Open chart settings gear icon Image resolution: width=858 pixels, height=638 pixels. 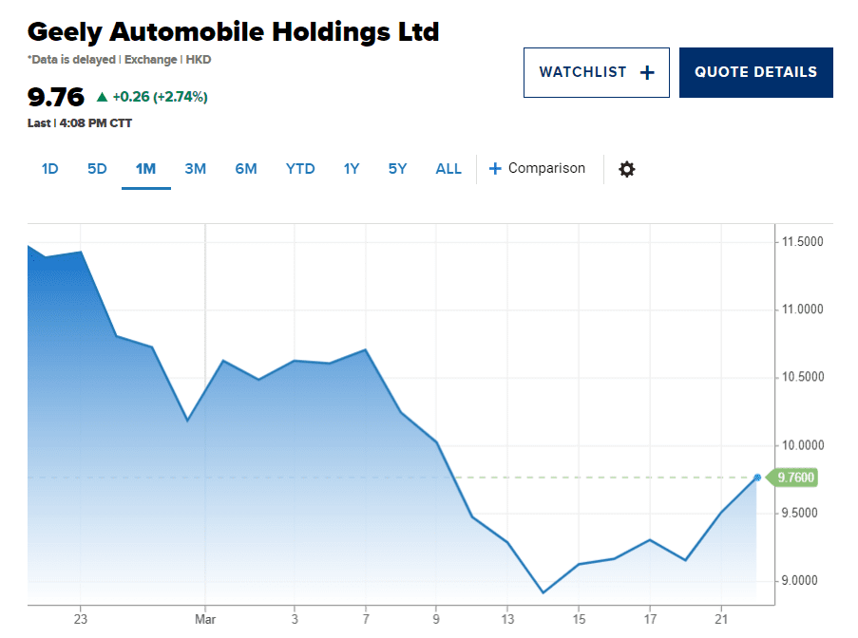point(626,169)
